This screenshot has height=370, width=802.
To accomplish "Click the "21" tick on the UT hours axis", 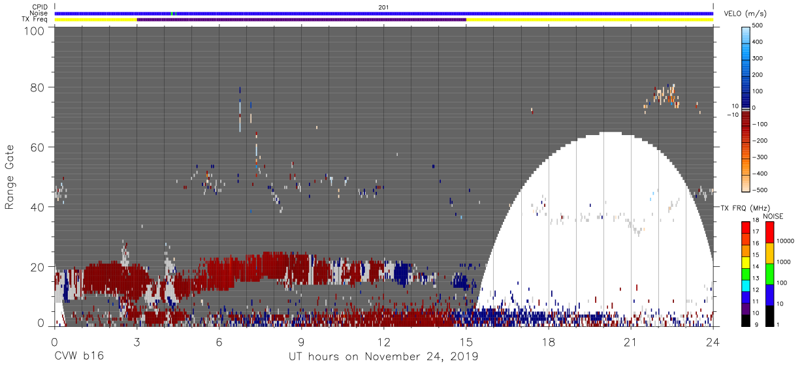I will coord(631,341).
